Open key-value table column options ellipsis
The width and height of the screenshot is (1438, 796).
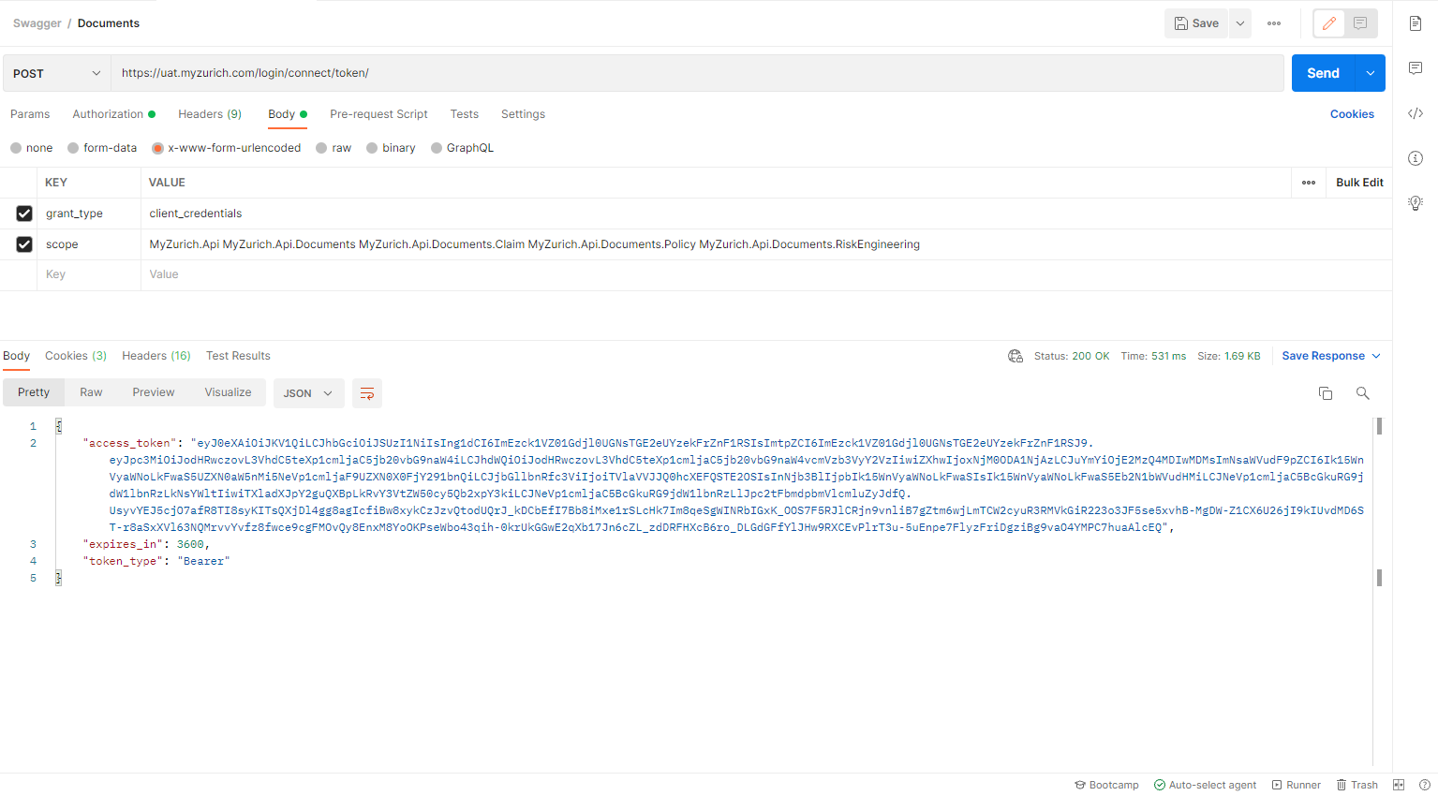click(1309, 183)
